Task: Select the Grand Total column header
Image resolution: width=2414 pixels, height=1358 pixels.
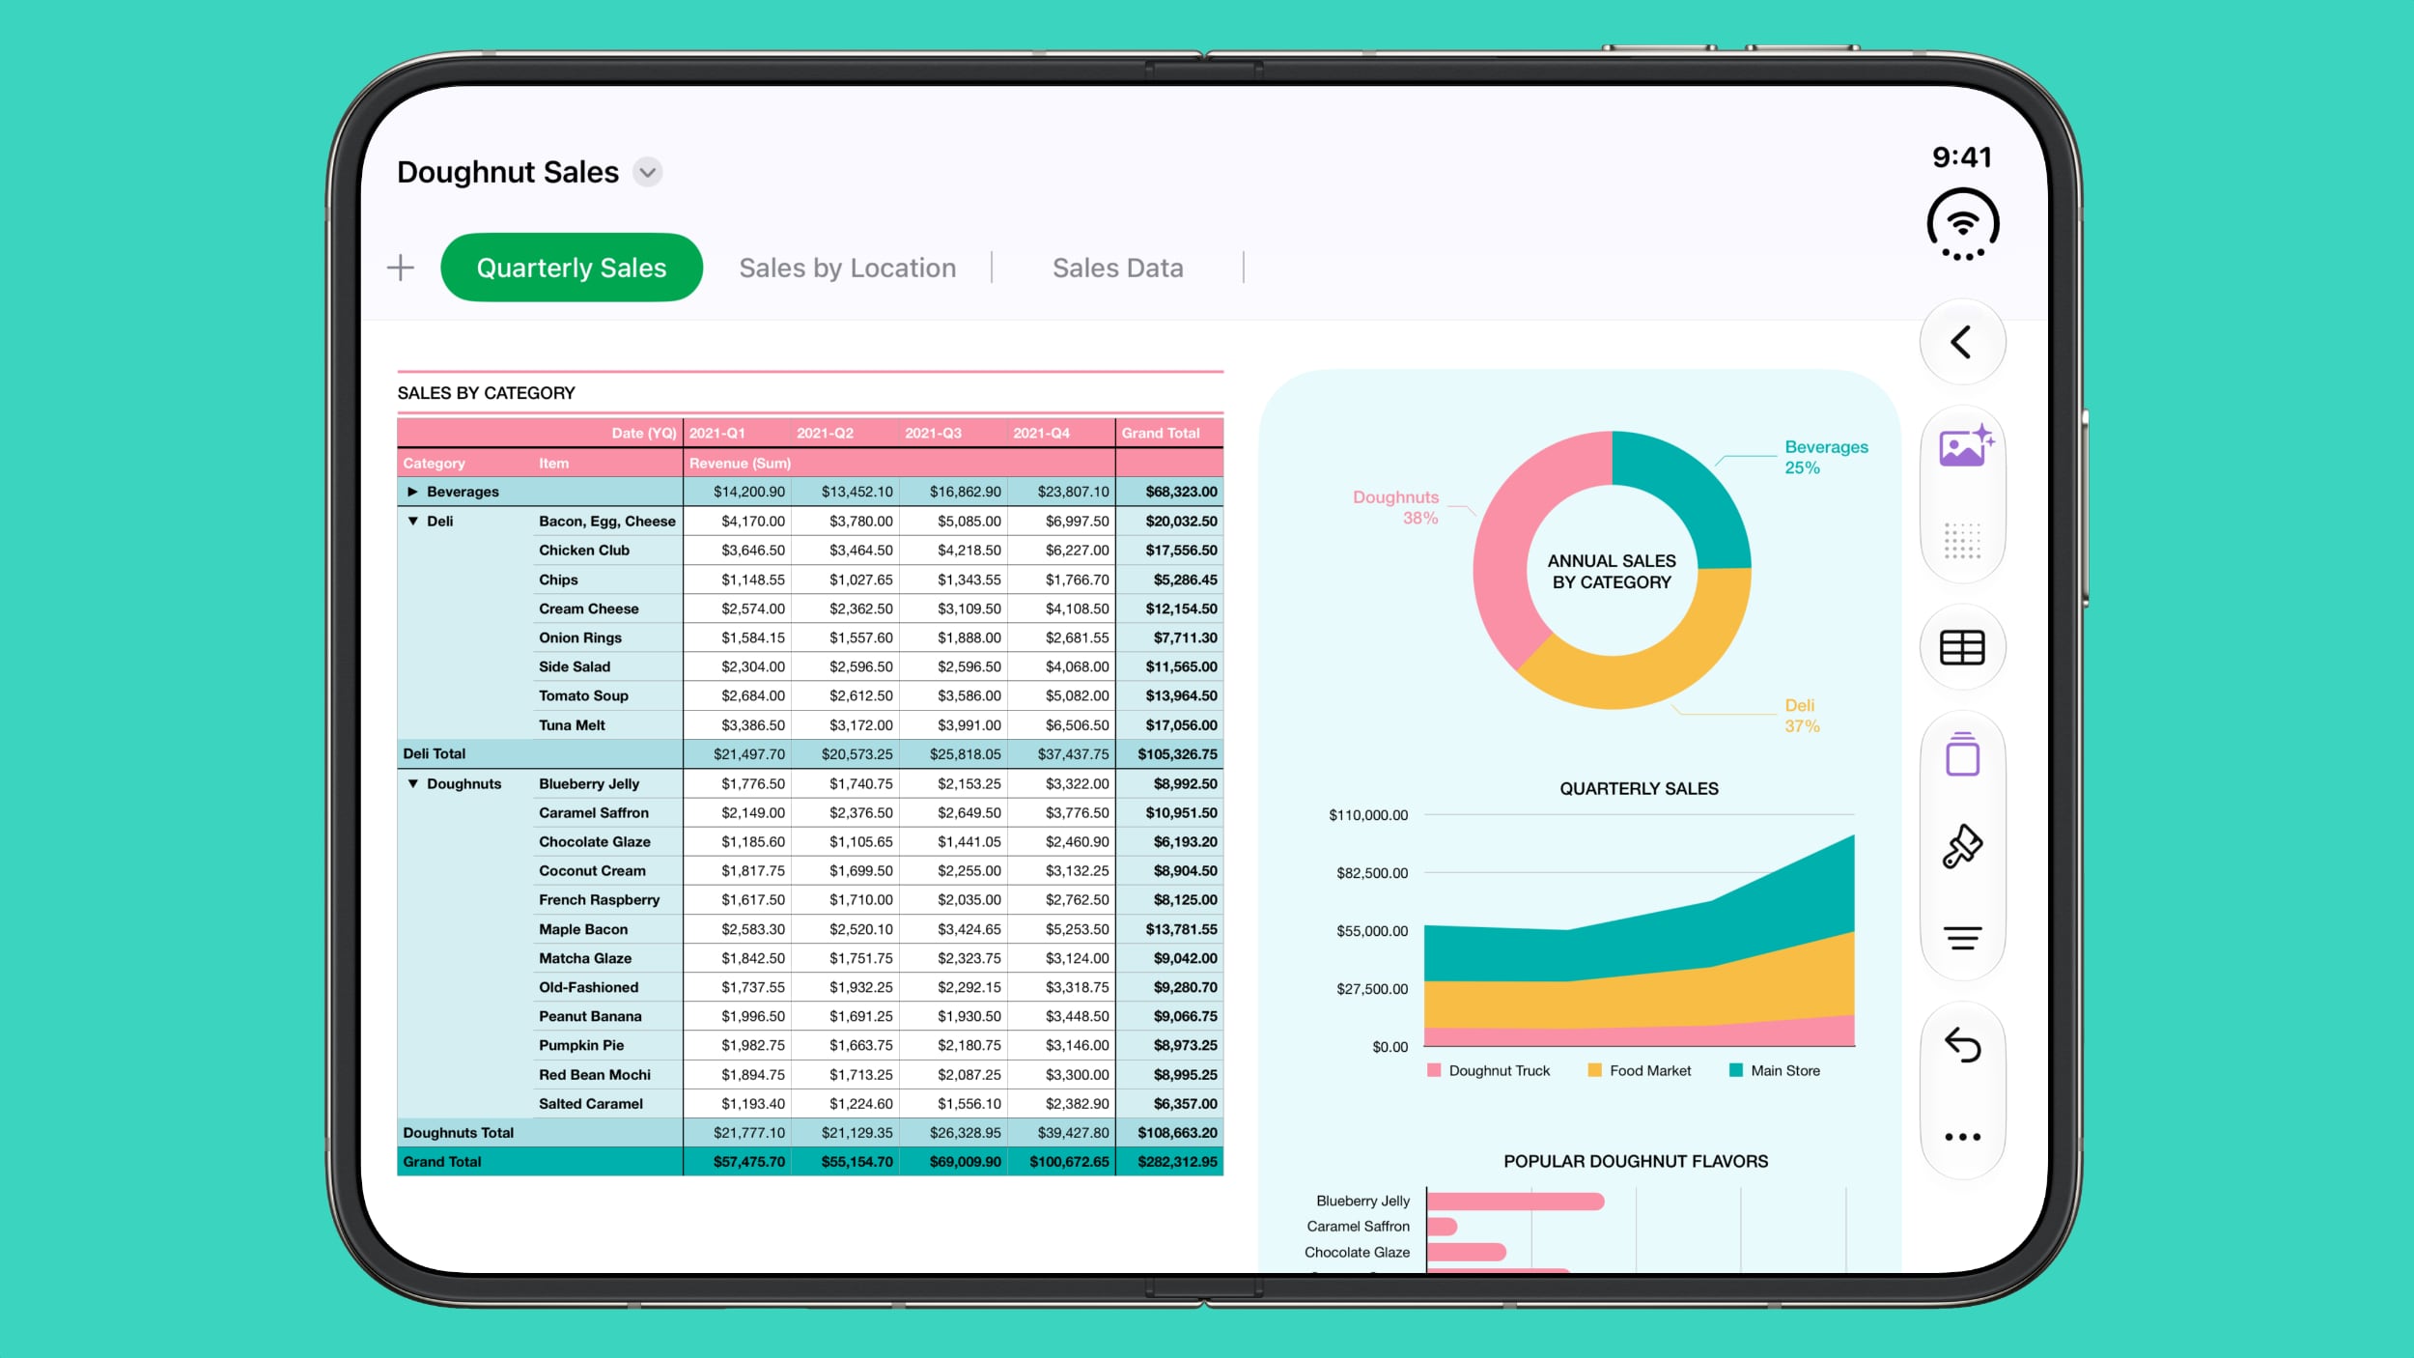Action: pos(1169,433)
